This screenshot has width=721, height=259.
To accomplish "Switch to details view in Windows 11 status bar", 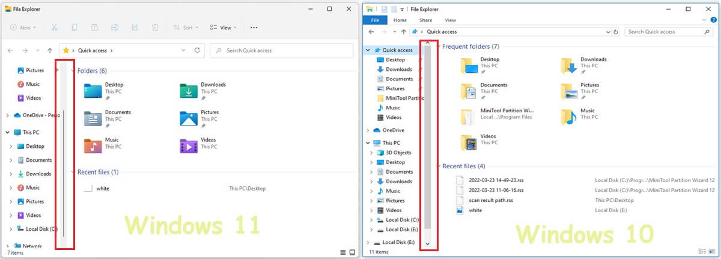I will (x=342, y=252).
